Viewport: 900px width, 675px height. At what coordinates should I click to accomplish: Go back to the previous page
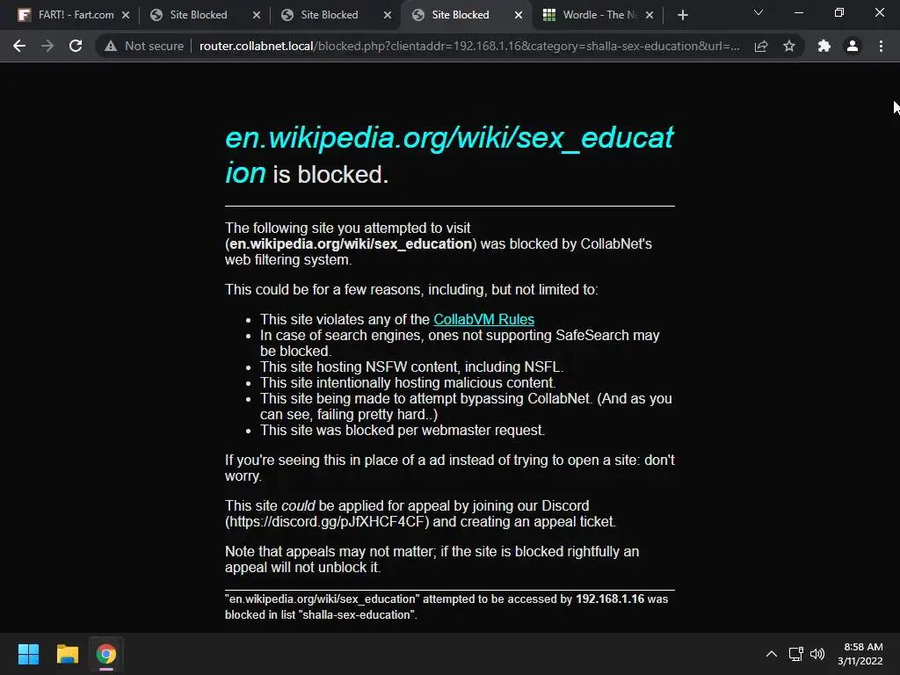[19, 46]
